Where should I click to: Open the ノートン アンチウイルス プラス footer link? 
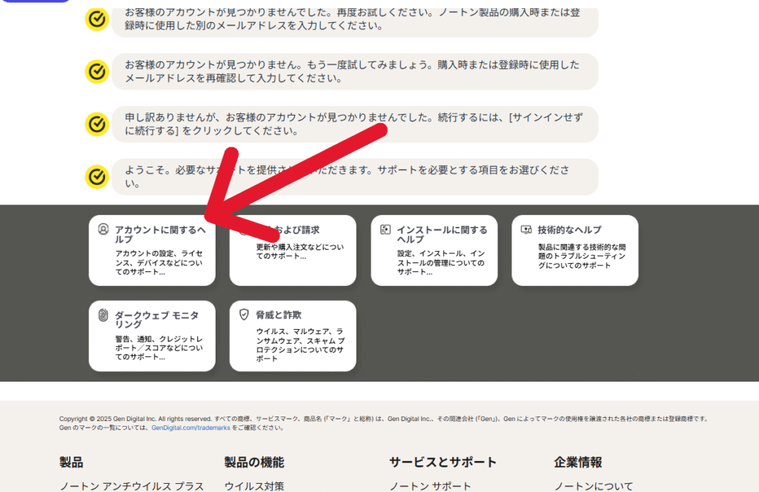pos(132,486)
